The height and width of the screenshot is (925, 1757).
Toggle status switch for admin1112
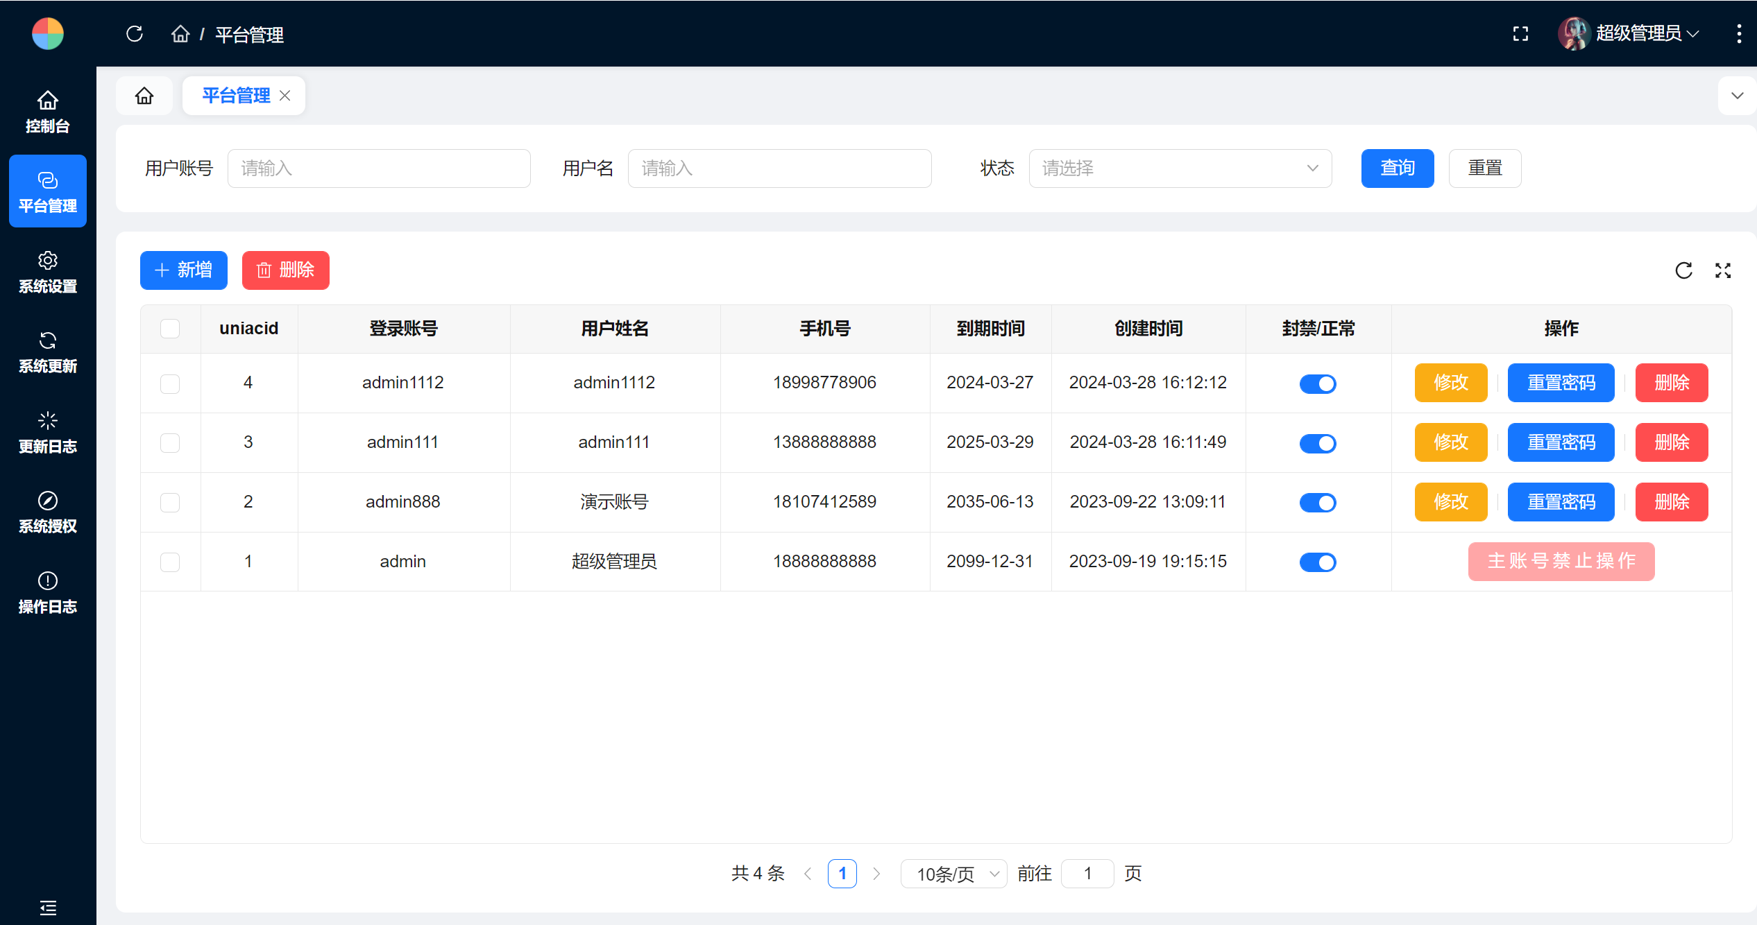coord(1317,383)
